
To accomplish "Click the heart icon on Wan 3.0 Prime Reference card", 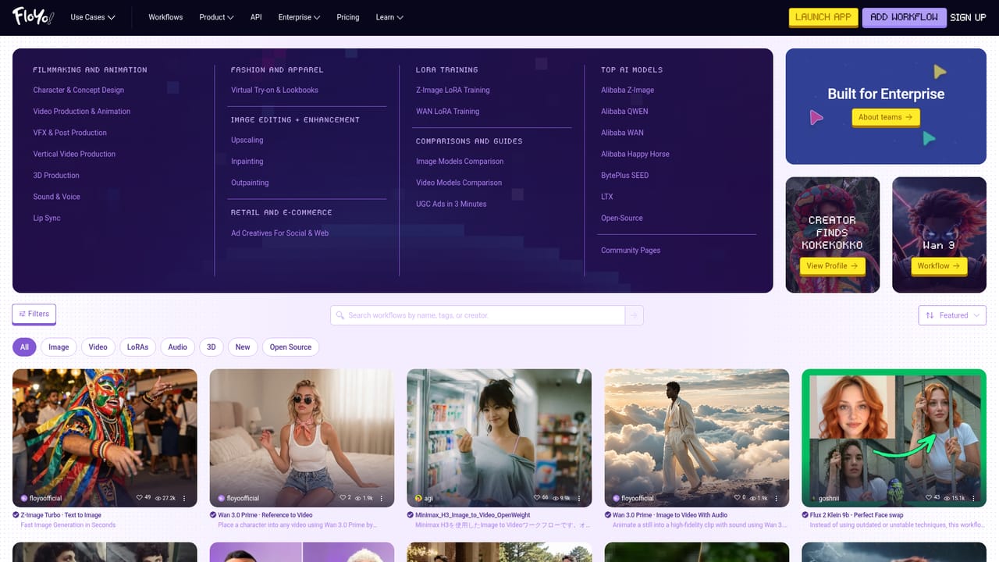I will [x=341, y=497].
